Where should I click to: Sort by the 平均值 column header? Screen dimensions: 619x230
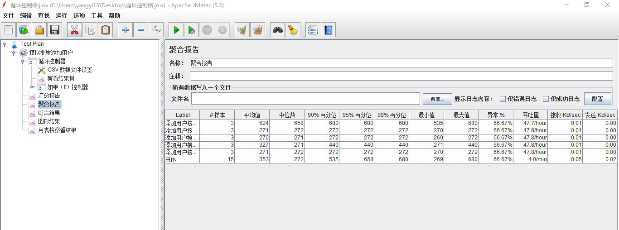[252, 115]
